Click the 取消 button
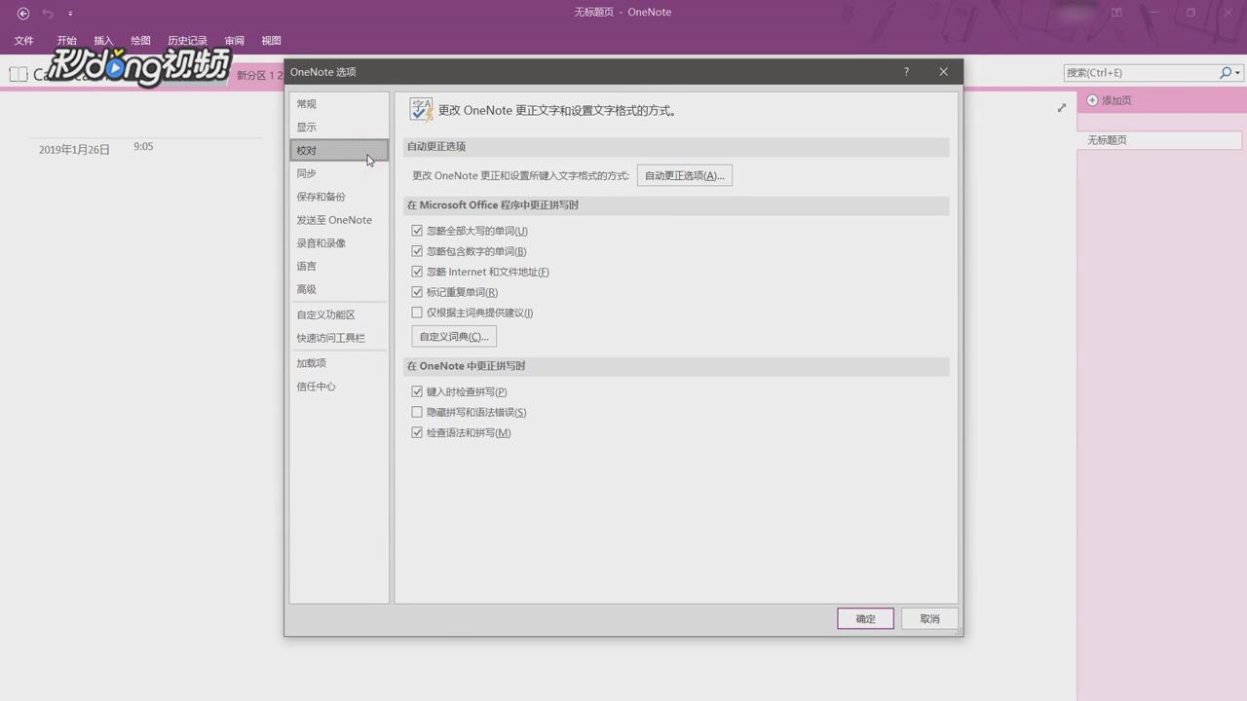This screenshot has width=1247, height=701. pos(929,618)
